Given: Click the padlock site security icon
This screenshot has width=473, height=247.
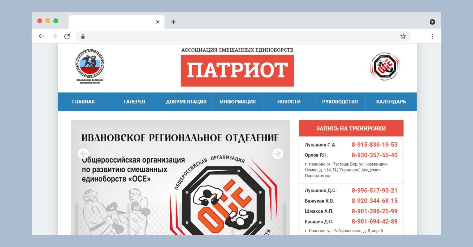Looking at the screenshot, I should pos(83,36).
